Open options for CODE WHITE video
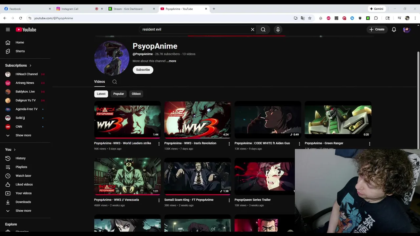The image size is (420, 236). point(299,144)
